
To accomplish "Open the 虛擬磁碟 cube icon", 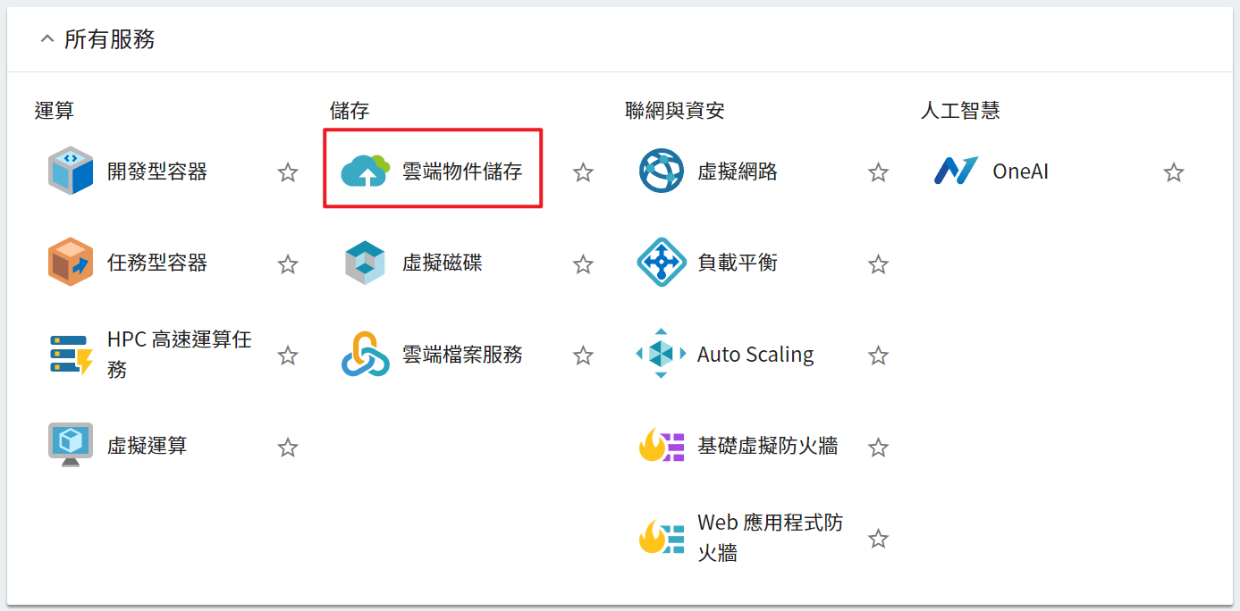I will [366, 263].
